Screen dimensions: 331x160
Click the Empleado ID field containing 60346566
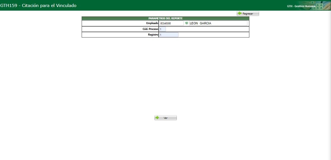pos(172,23)
